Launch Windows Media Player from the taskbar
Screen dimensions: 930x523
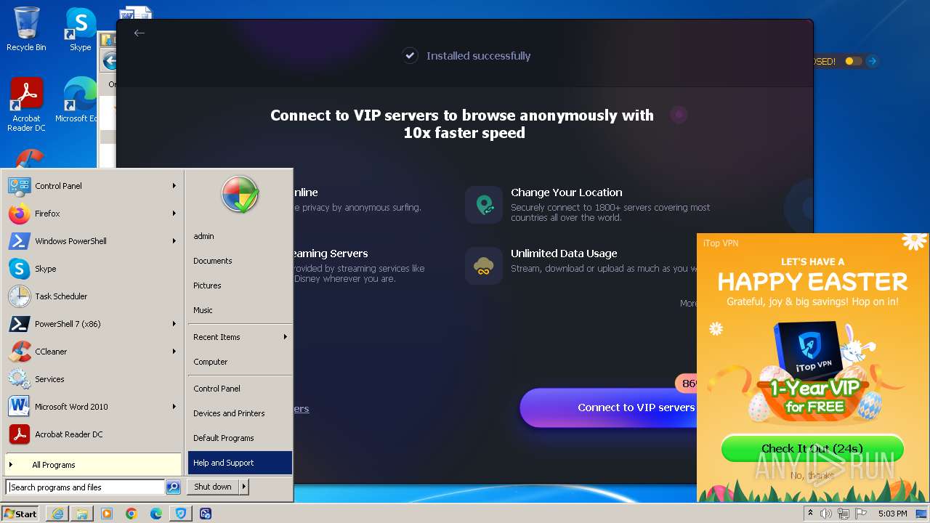tap(107, 514)
